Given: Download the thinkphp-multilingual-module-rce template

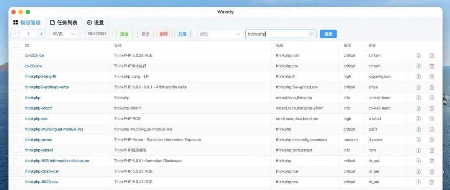Looking at the screenshot, I should pos(418,129).
